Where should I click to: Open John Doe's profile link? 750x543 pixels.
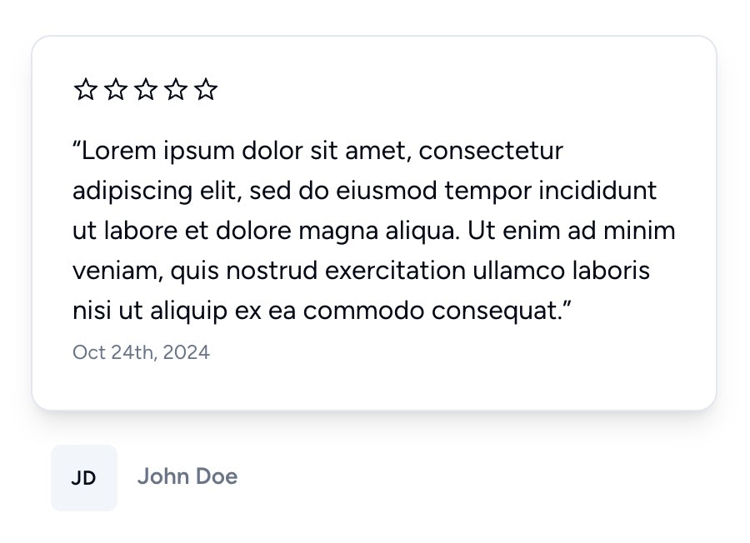(187, 476)
